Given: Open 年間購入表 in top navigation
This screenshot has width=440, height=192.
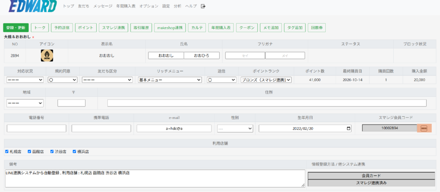Looking at the screenshot, I should pyautogui.click(x=126, y=6).
